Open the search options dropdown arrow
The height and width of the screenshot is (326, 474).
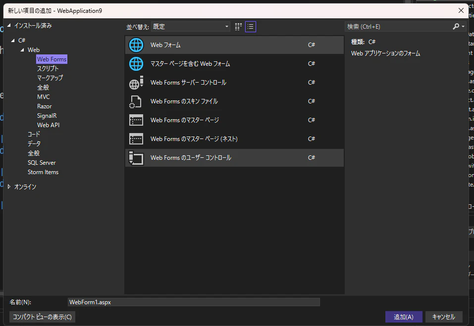coord(463,27)
